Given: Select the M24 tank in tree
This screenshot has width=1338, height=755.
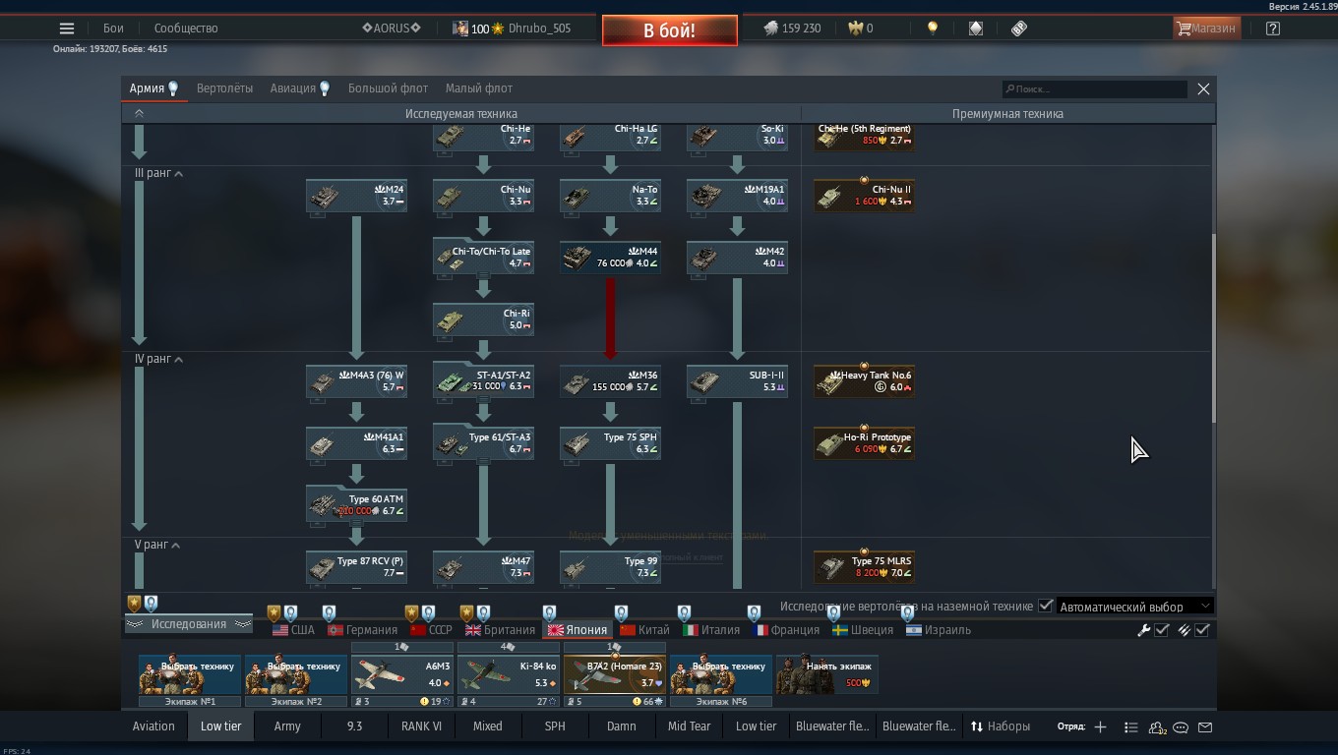Looking at the screenshot, I should point(356,196).
